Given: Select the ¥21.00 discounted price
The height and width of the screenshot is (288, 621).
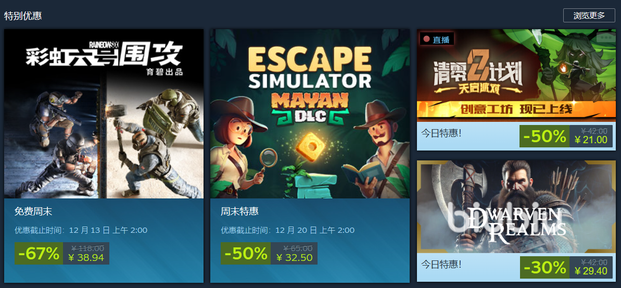Looking at the screenshot, I should point(590,140).
